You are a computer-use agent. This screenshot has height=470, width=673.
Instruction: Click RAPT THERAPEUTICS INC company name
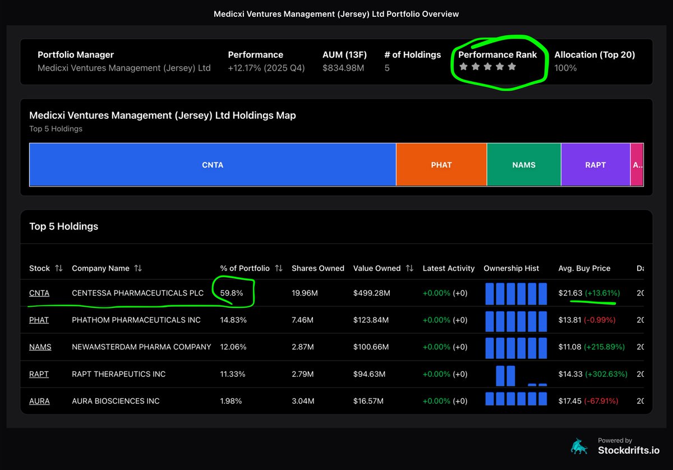(119, 374)
